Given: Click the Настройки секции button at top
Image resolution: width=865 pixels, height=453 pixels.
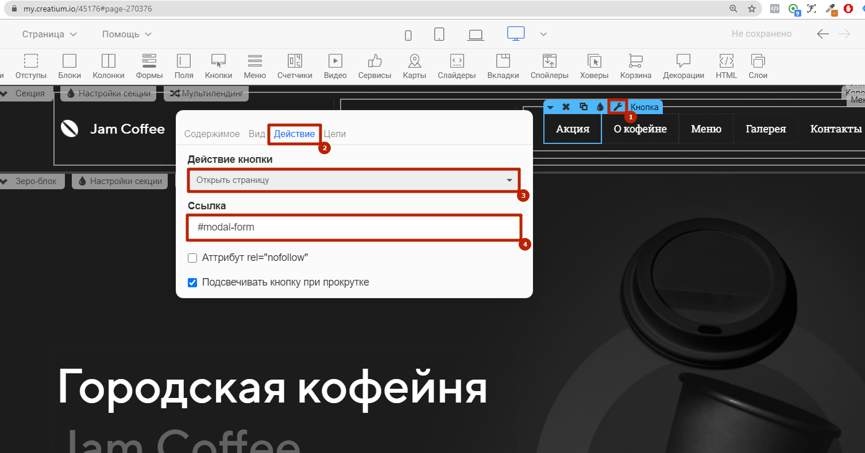Looking at the screenshot, I should (x=109, y=93).
